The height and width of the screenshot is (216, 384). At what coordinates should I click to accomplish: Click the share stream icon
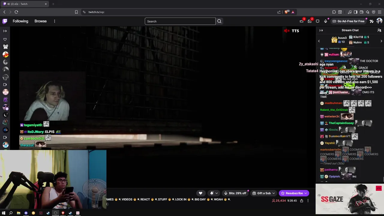301,201
